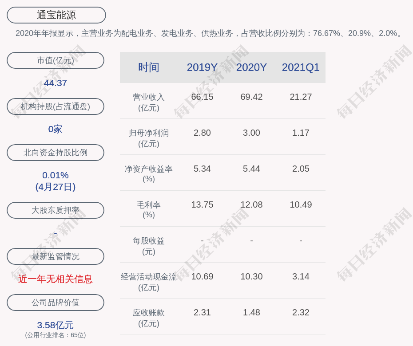Click the 机构持股(占流通盘) label pill
The image size is (413, 346).
(56, 106)
